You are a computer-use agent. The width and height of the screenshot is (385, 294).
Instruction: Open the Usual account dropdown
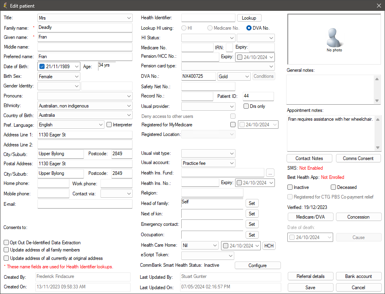coord(208,163)
